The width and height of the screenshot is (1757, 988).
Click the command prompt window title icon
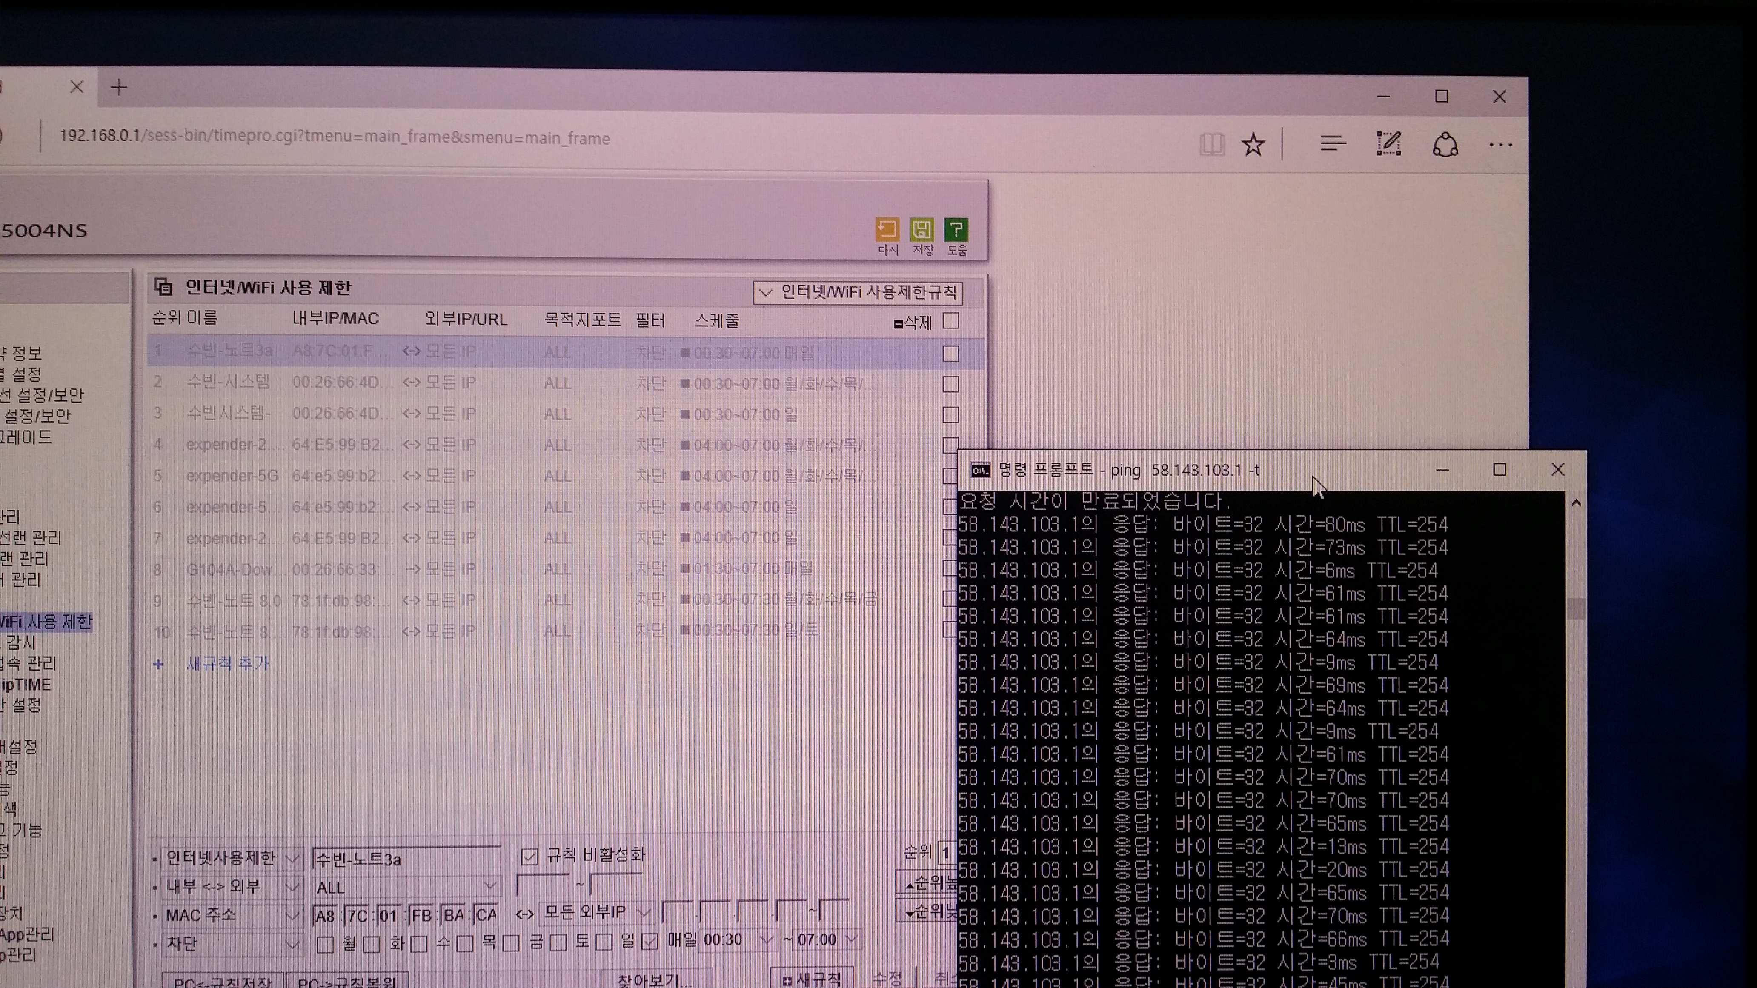tap(980, 470)
